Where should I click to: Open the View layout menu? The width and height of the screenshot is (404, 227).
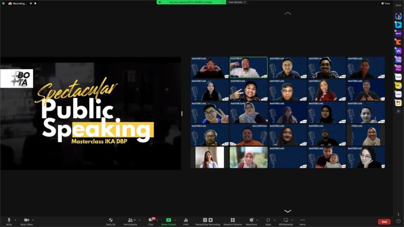coord(385,3)
